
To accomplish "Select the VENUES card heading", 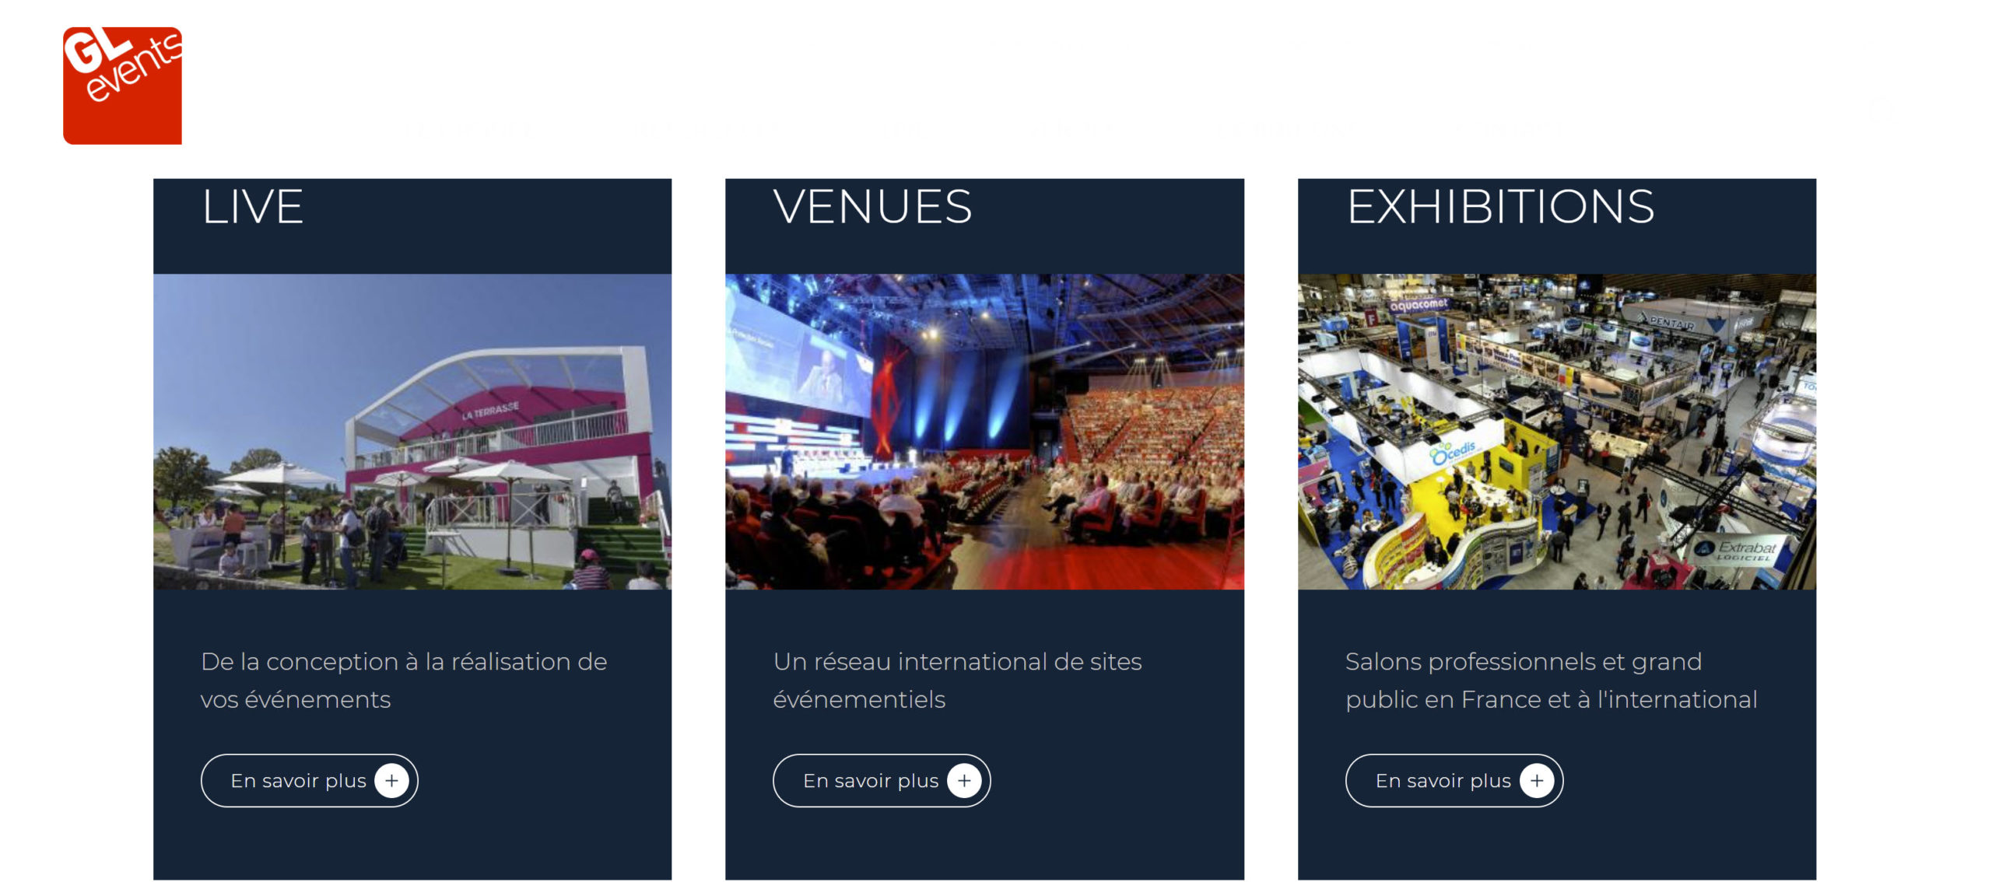I will tap(873, 208).
